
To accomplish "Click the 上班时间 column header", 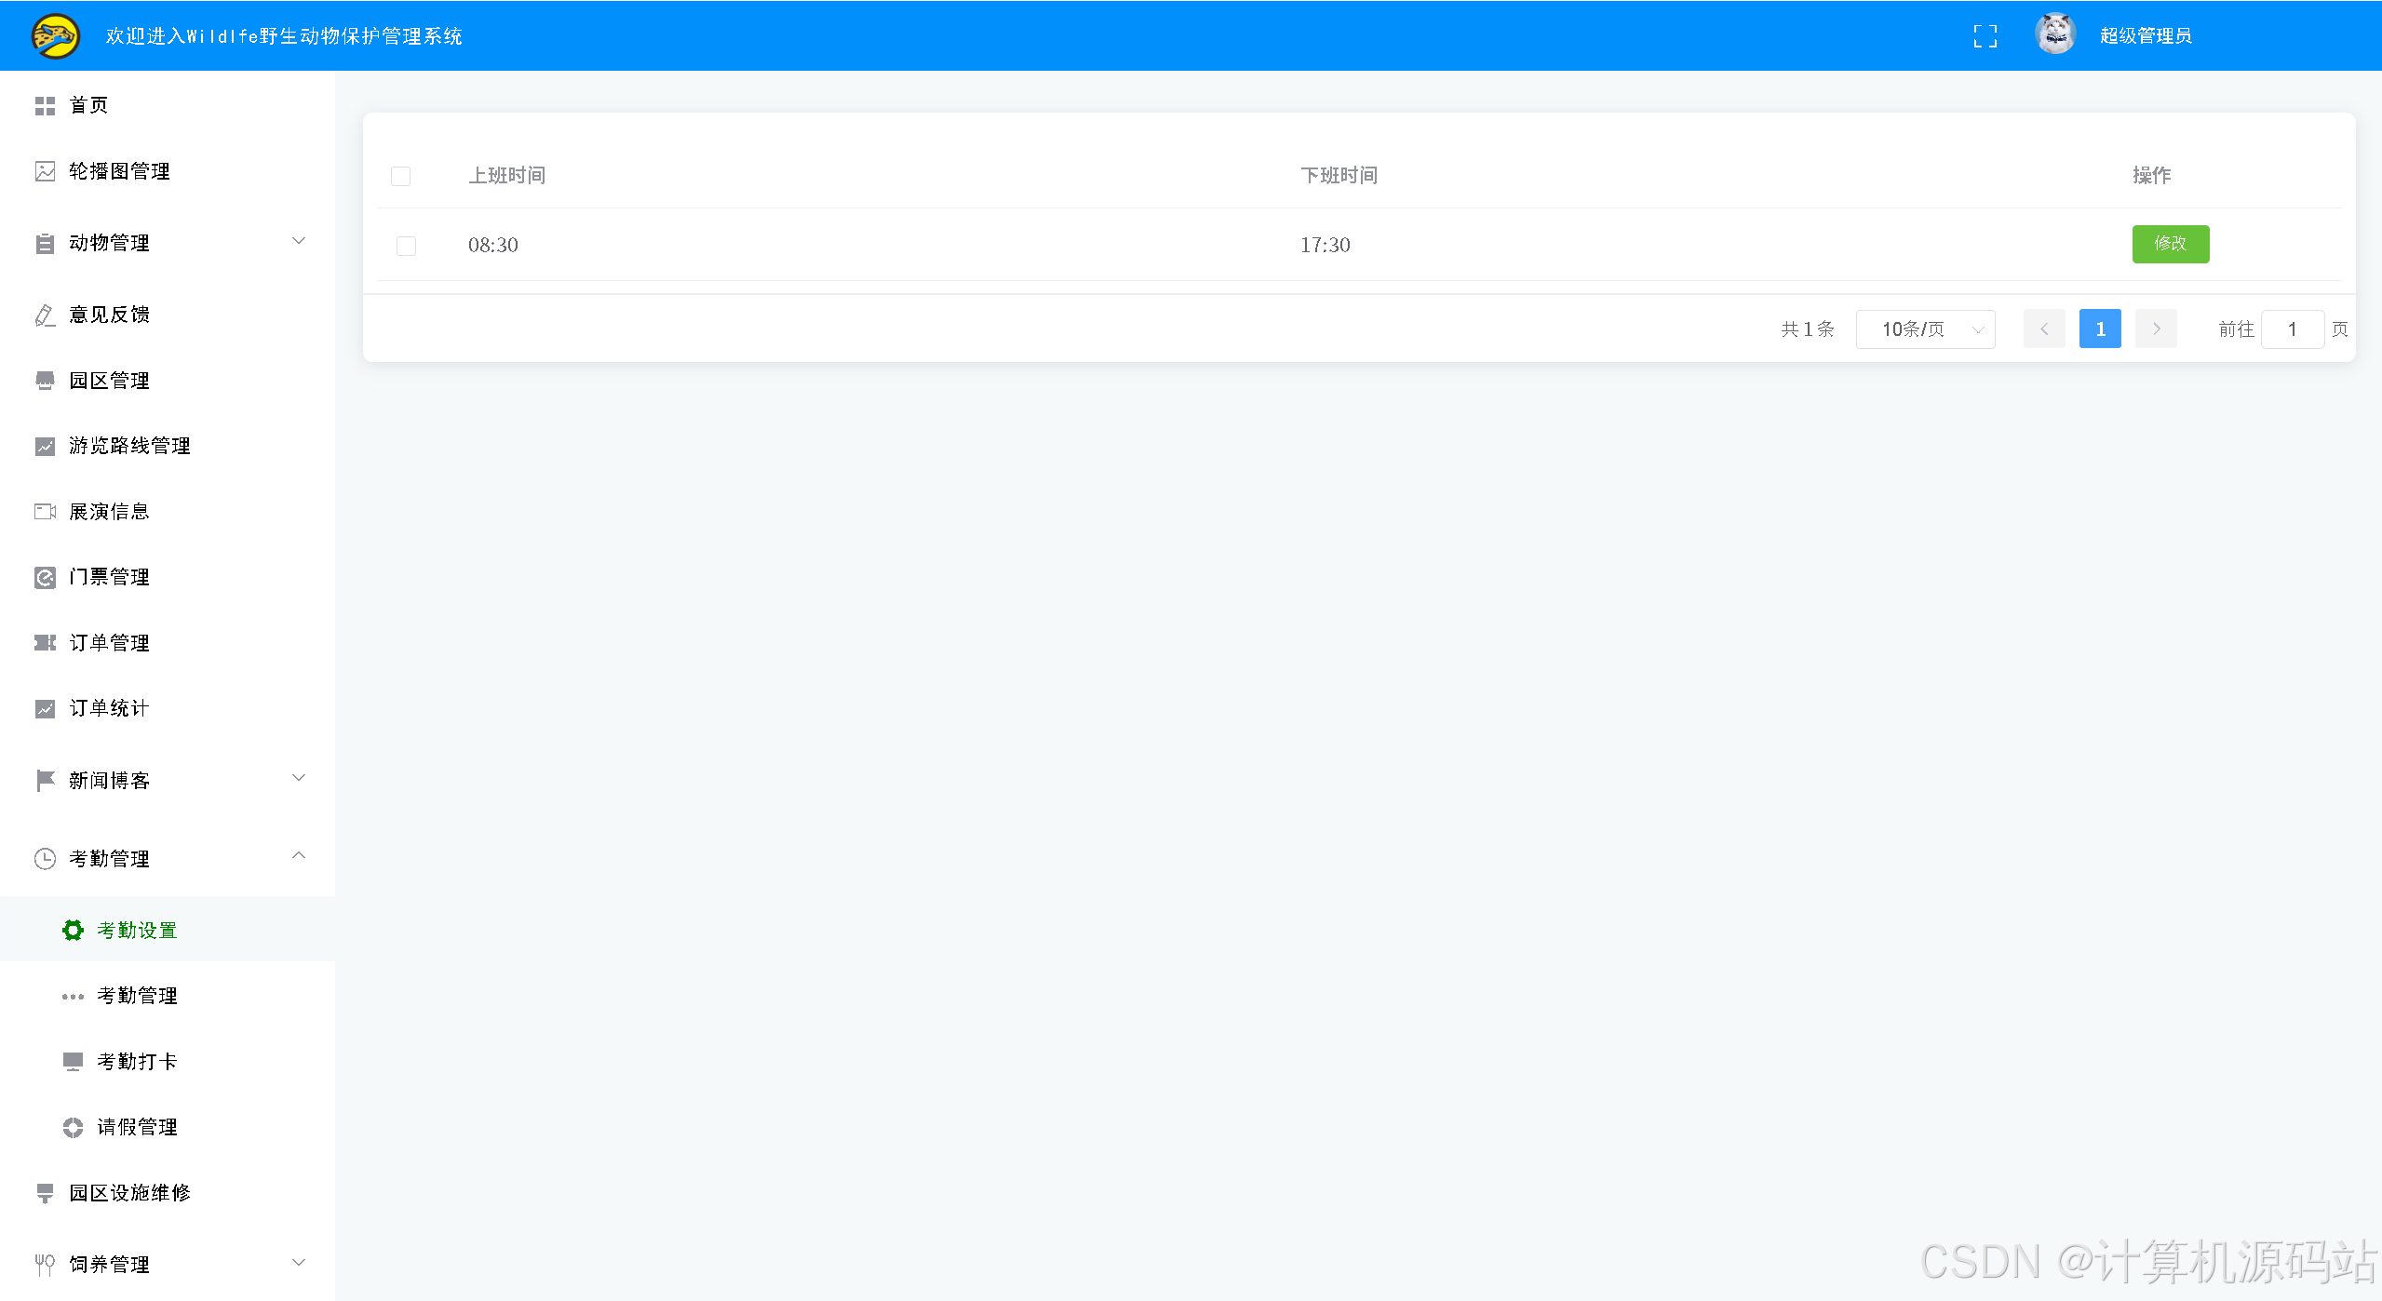I will [507, 176].
